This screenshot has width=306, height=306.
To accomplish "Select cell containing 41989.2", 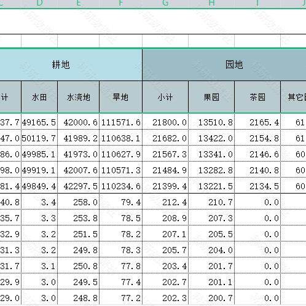I will (79, 138).
